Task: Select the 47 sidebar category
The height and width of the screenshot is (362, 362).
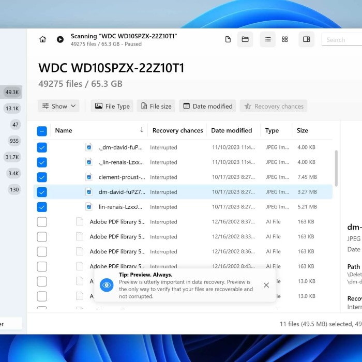Action: (15, 125)
